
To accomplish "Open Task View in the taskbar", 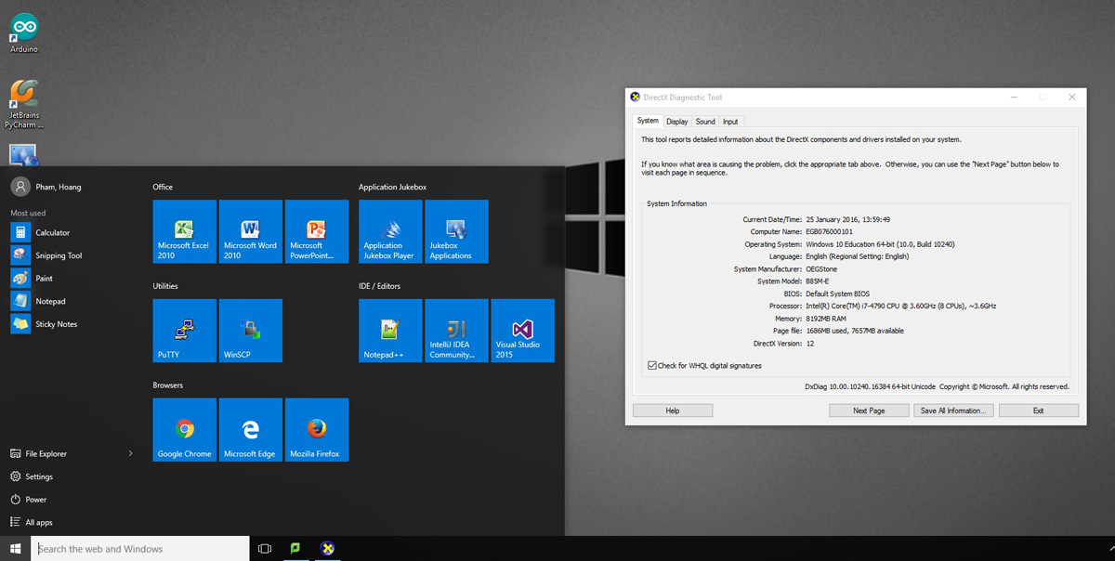I will (265, 549).
